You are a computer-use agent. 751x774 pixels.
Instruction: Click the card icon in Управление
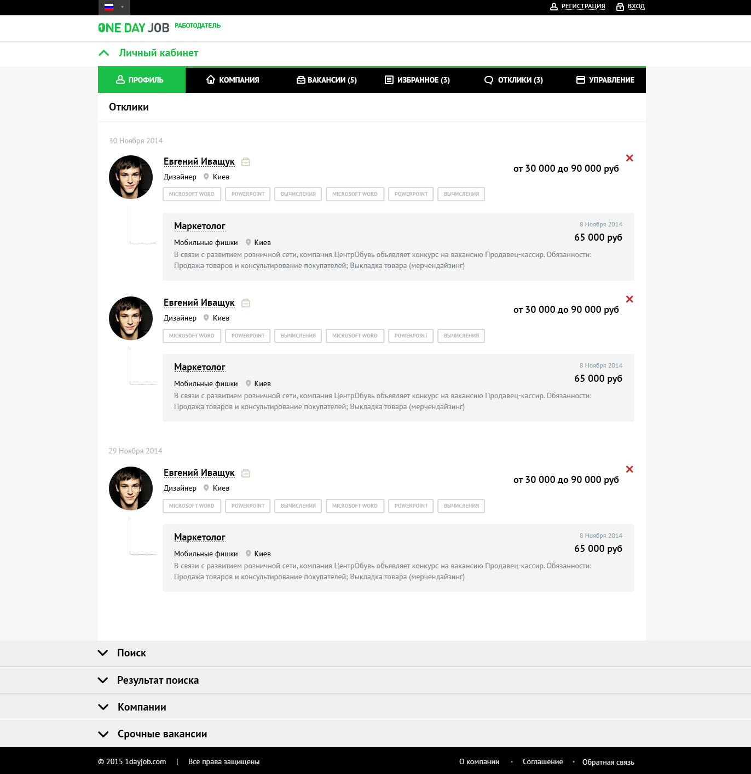point(581,80)
